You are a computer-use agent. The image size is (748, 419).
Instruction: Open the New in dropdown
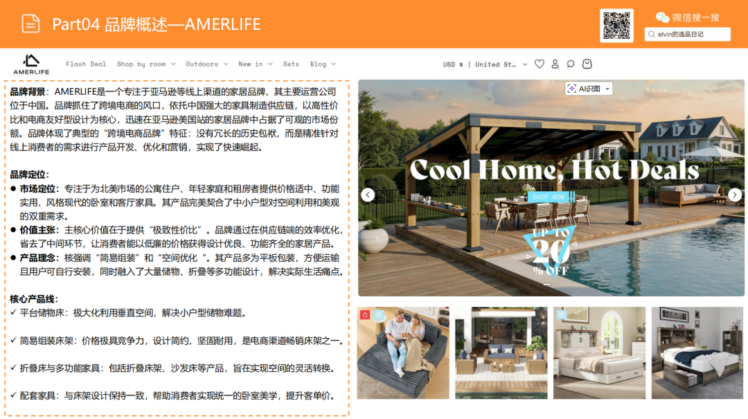point(251,64)
